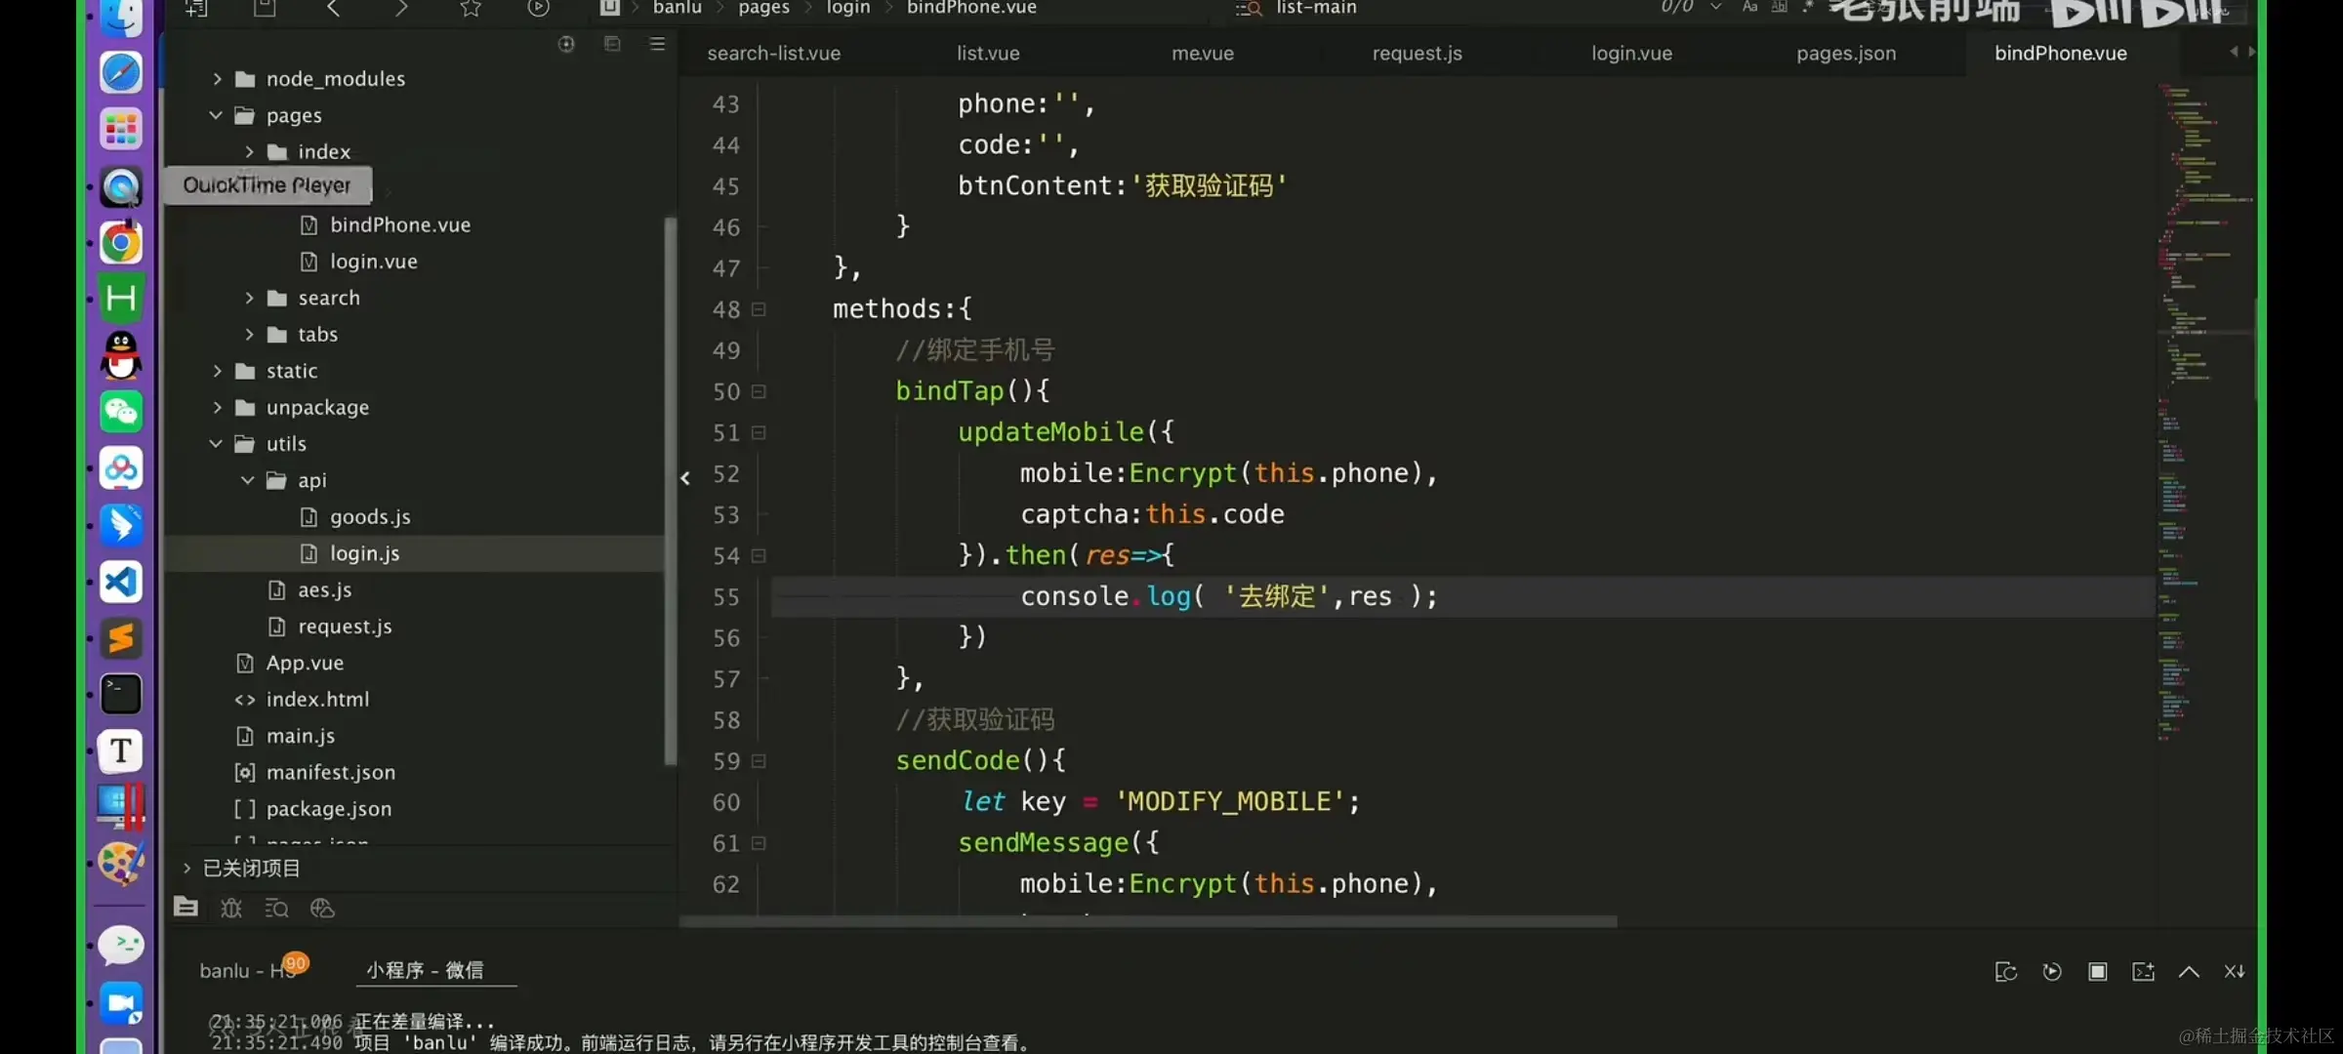
Task: Click the stop icon in console toolbar
Action: (x=2097, y=972)
